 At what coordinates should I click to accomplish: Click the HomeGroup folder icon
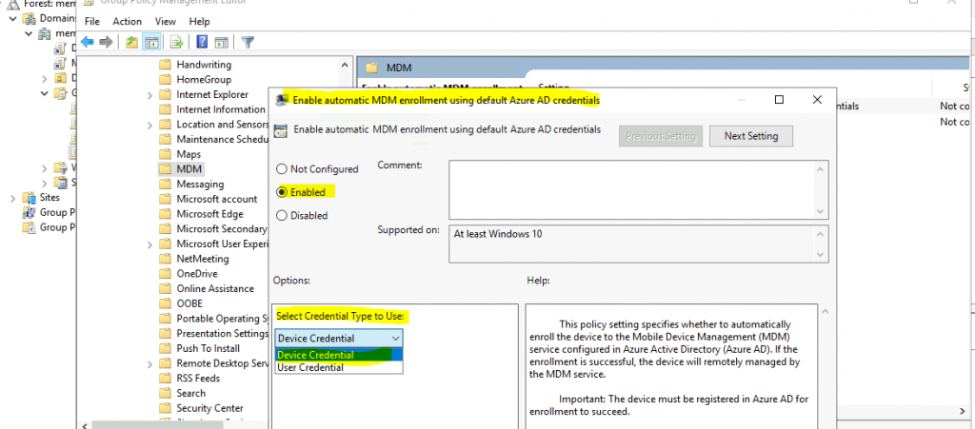pyautogui.click(x=165, y=80)
